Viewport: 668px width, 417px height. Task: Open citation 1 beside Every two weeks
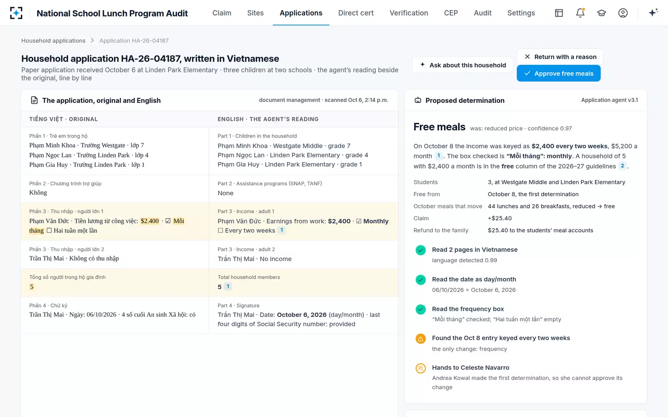point(282,230)
